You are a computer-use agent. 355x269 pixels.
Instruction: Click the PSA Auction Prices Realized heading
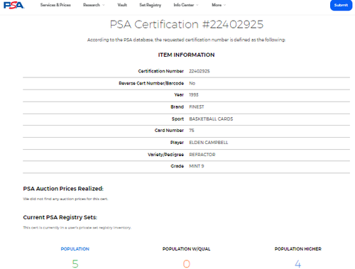[63, 189]
